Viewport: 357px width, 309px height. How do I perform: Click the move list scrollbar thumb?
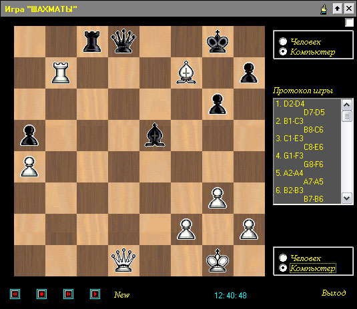pos(347,116)
